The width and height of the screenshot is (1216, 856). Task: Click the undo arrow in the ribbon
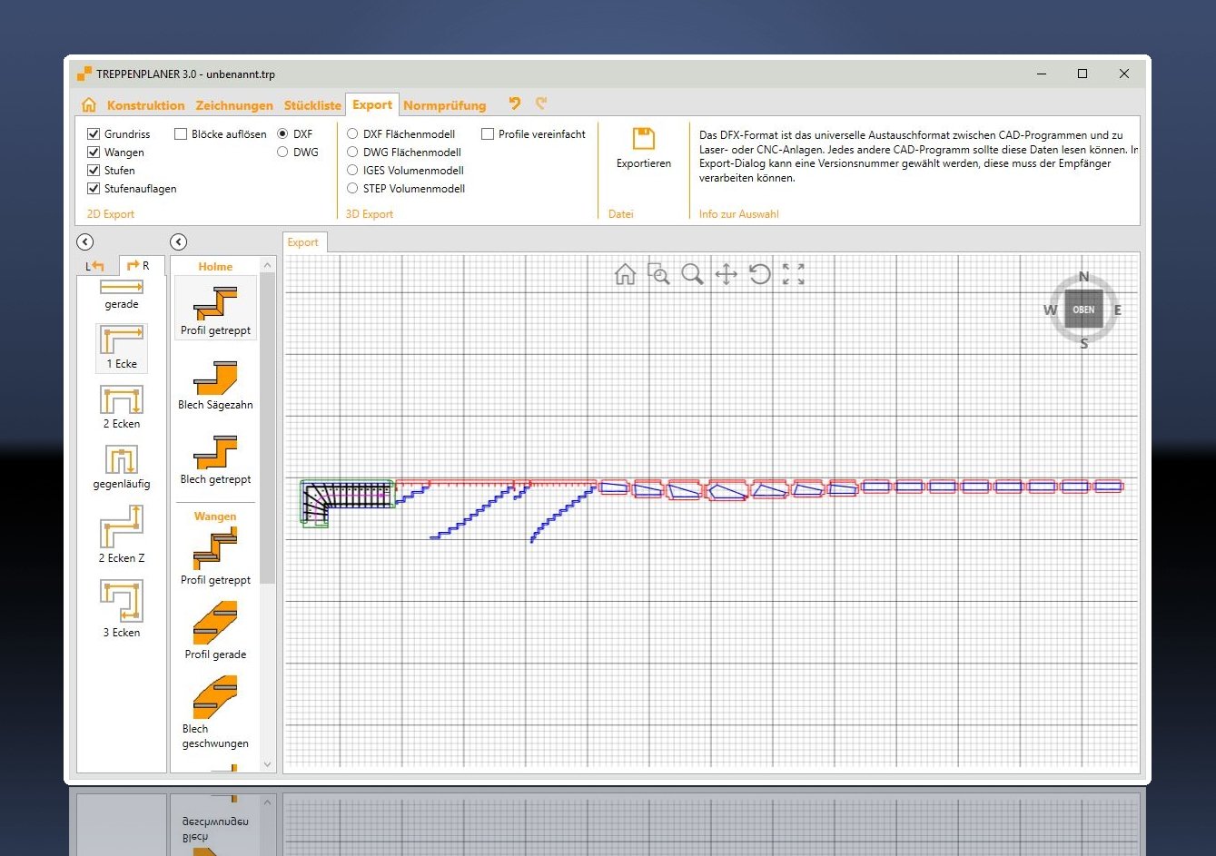click(515, 104)
